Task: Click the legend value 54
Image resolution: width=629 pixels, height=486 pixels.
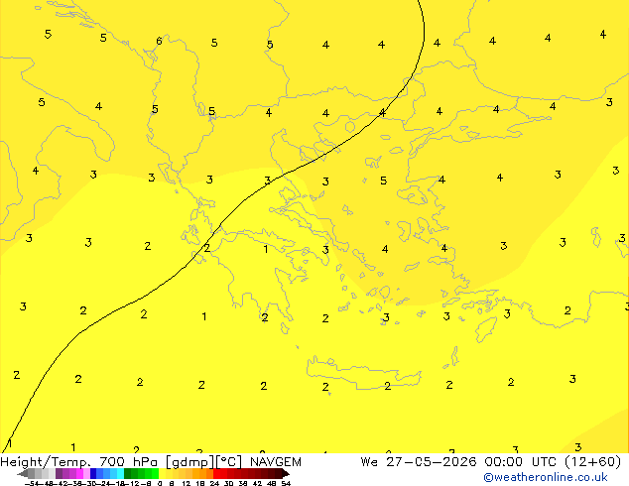Action: point(286,484)
